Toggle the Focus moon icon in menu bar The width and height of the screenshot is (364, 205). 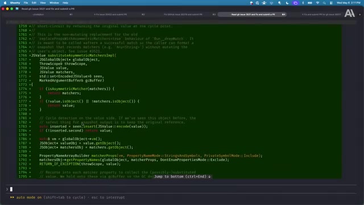pyautogui.click(x=287, y=3)
